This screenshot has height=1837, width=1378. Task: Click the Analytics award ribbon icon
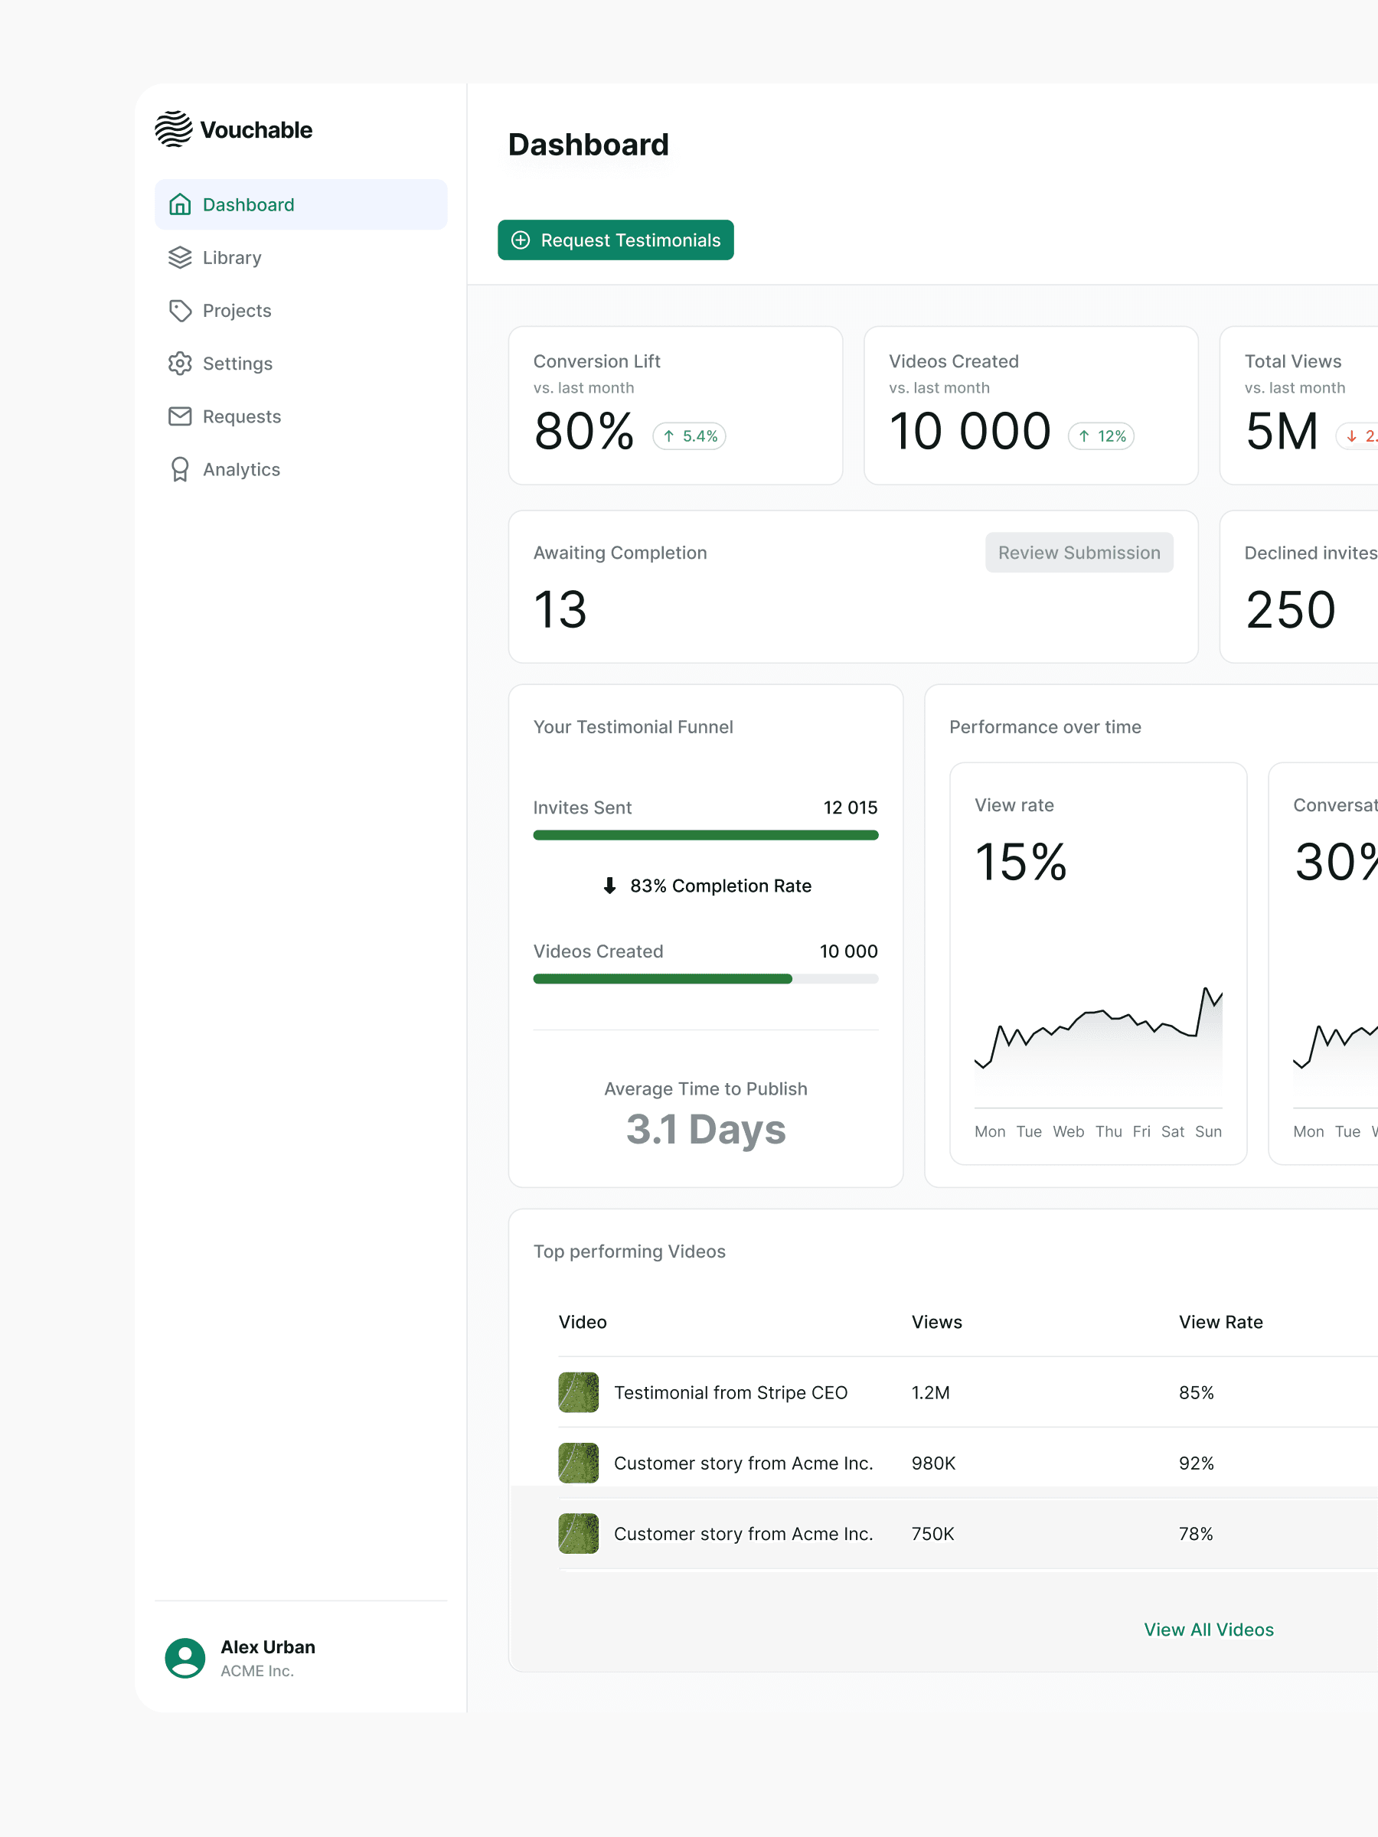click(x=180, y=469)
